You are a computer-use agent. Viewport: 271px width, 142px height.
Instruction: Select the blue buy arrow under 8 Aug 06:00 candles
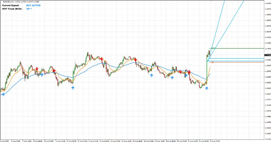click(42, 75)
